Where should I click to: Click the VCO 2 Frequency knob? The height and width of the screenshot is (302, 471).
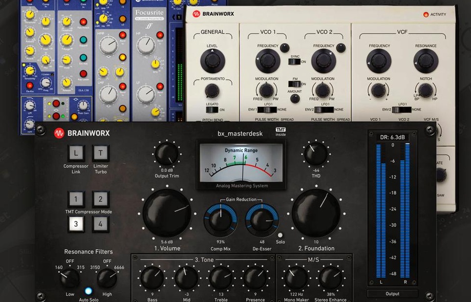click(324, 61)
